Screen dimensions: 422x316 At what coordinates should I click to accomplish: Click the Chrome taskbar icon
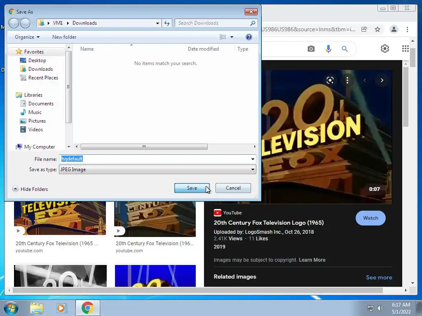[87, 308]
